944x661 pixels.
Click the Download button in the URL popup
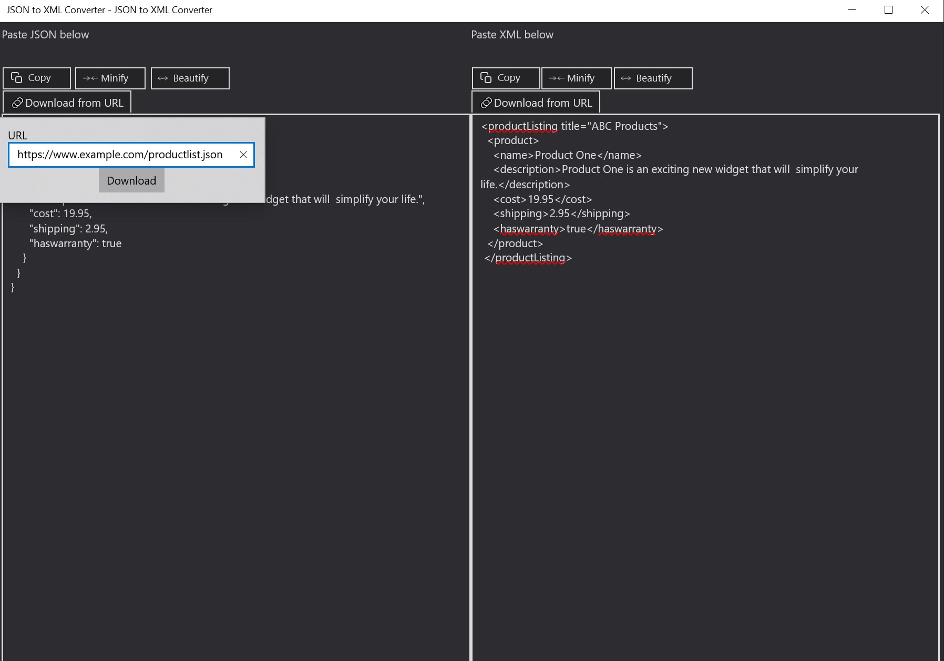(x=131, y=180)
